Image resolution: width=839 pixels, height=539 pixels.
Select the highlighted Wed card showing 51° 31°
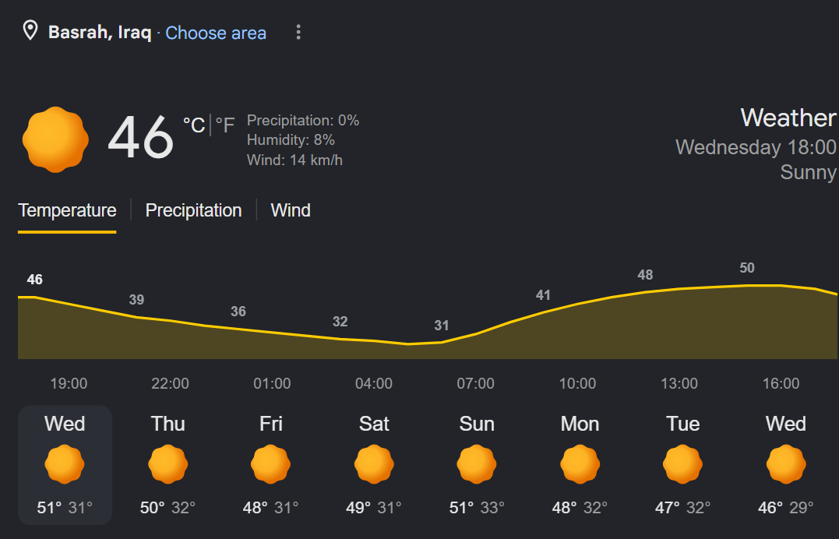pos(65,465)
